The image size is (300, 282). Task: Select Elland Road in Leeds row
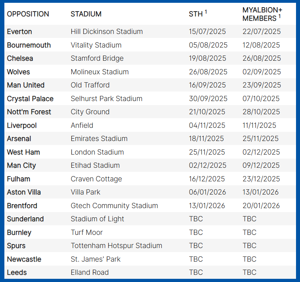(90, 272)
